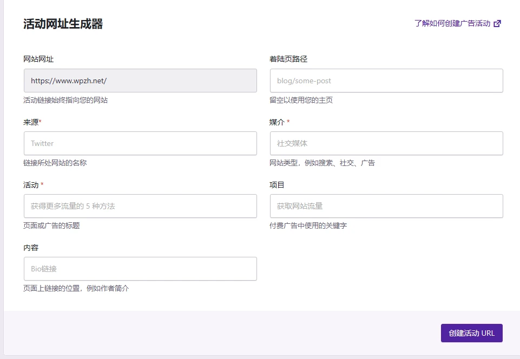Click the red asterisk next to 来源
Viewport: 520px width, 359px height.
pyautogui.click(x=41, y=119)
